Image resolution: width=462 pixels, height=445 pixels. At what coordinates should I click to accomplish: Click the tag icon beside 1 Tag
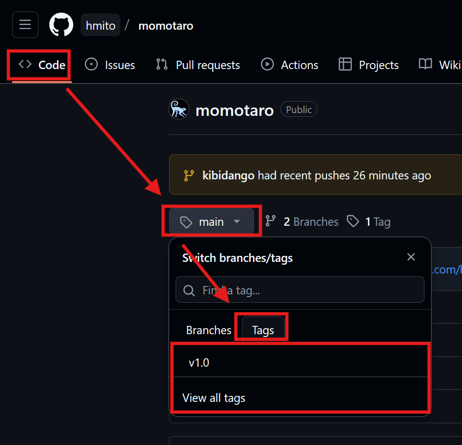tap(353, 221)
